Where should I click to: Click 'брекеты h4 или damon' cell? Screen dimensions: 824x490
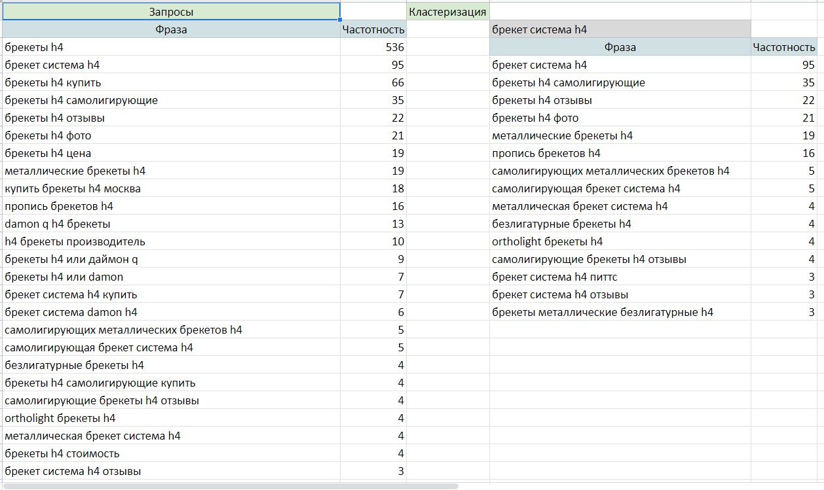click(x=171, y=277)
